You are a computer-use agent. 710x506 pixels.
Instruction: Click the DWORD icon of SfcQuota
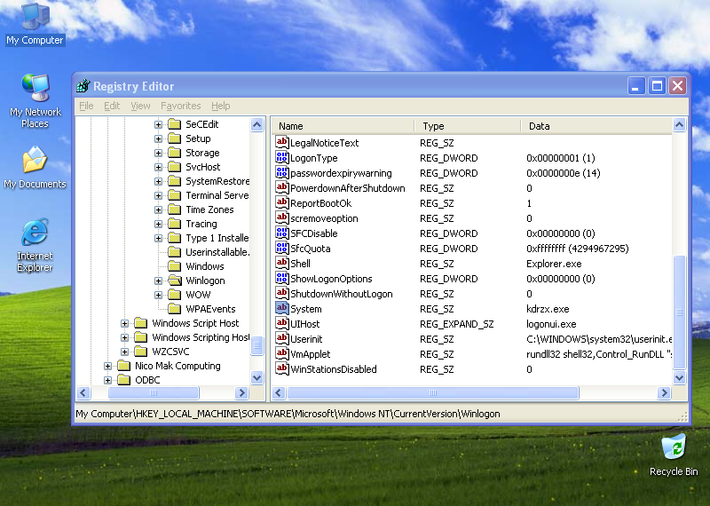[281, 249]
